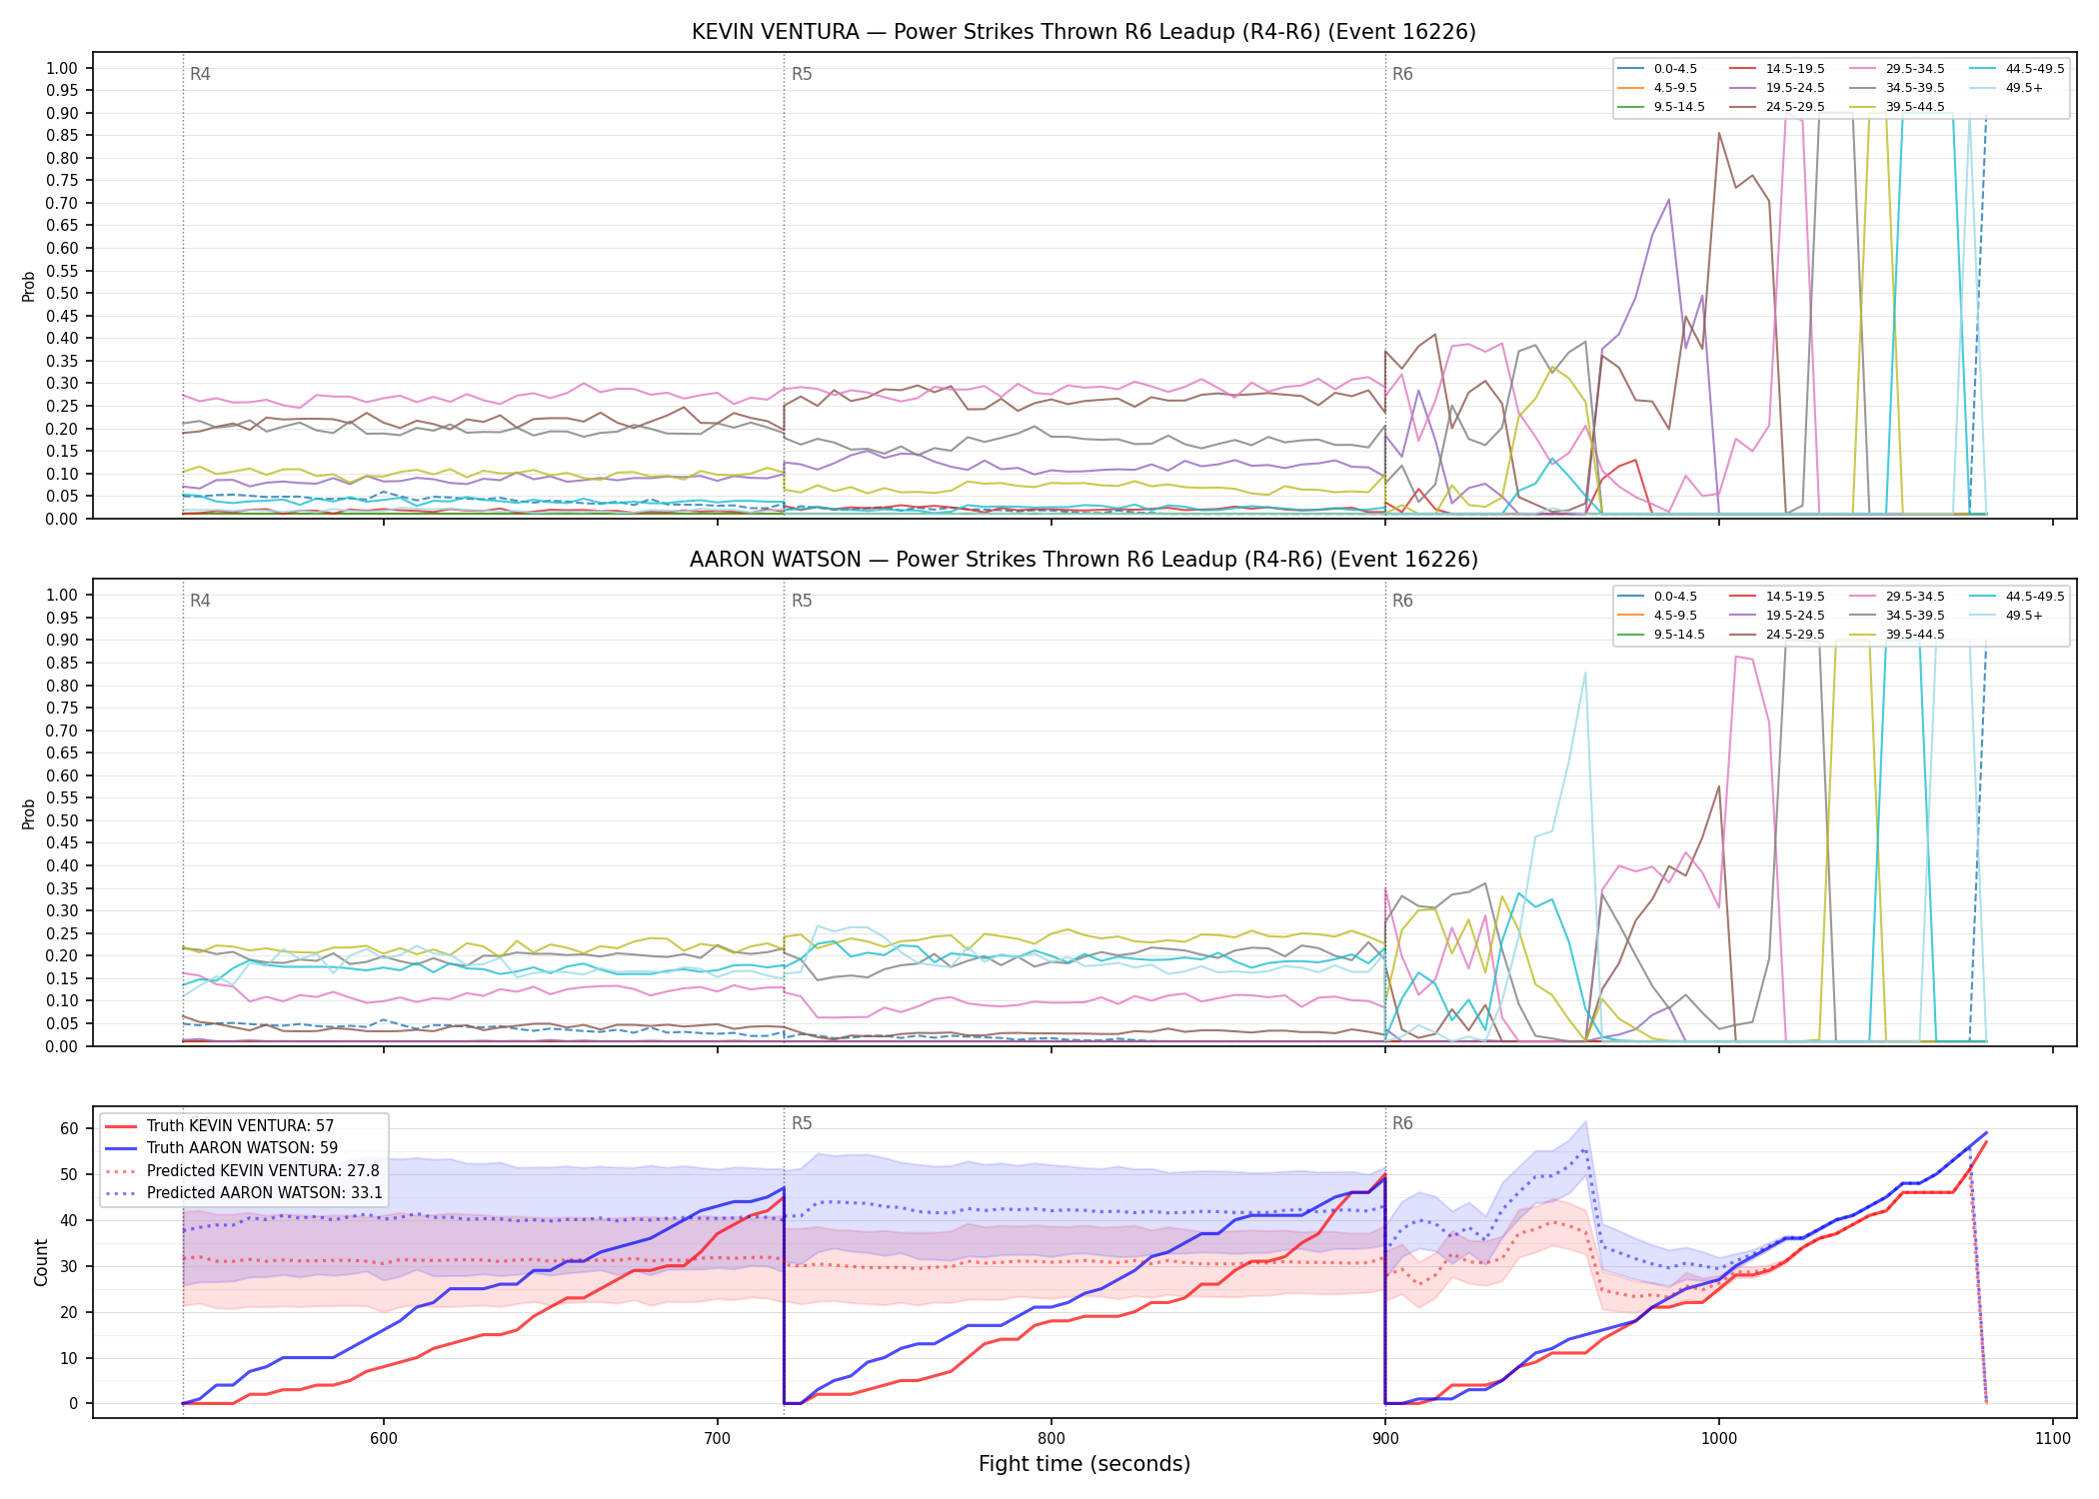Screen dimensions: 2099x1499
Task: Select '49.5+' legend entry in Watson chart
Action: [x=2006, y=616]
